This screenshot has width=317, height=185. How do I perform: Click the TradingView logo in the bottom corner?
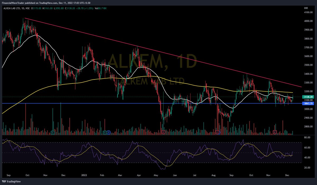[x=11, y=181]
